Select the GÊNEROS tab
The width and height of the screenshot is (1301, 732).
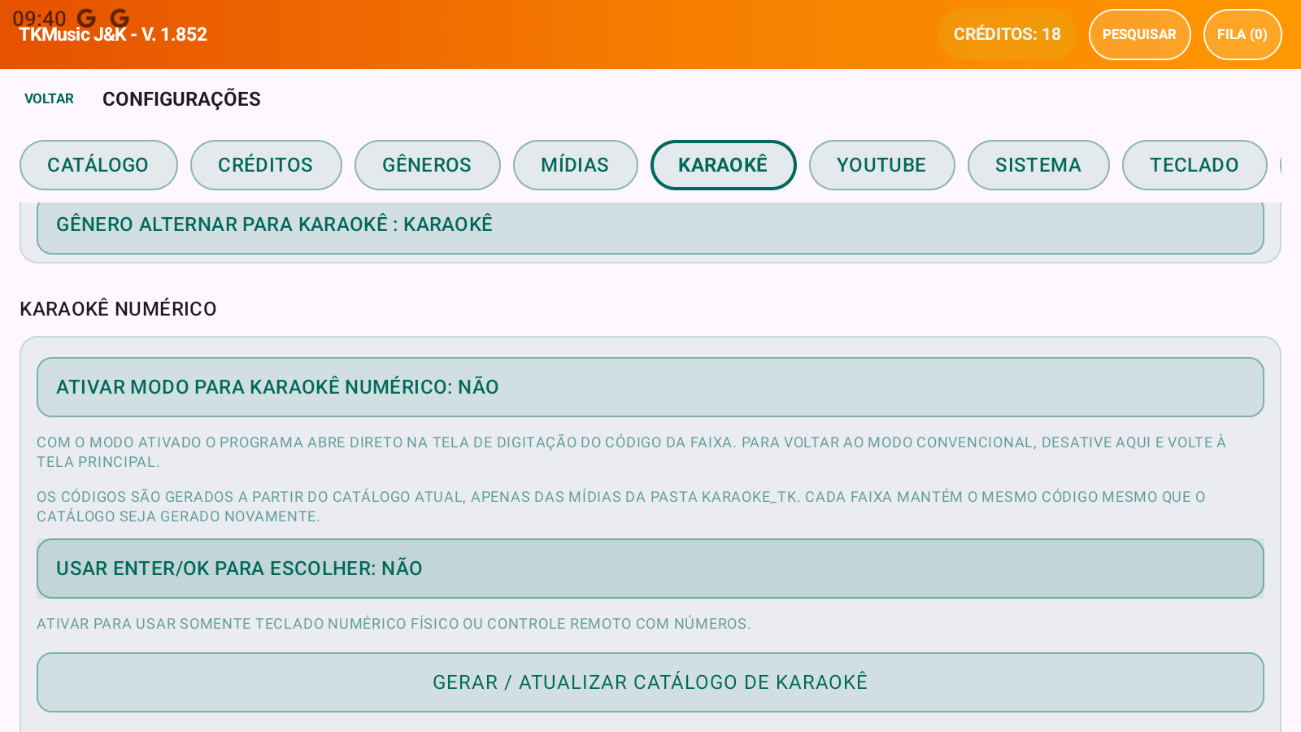[427, 165]
